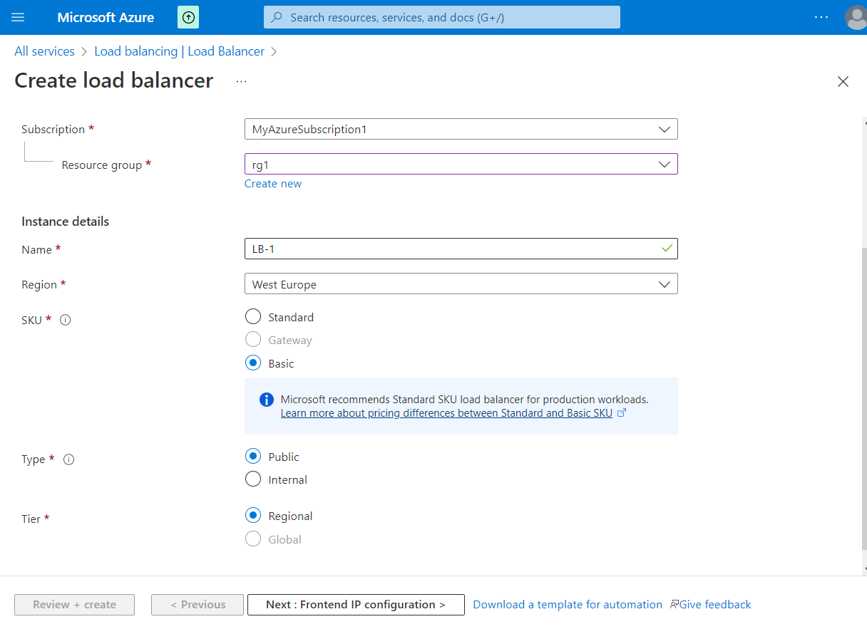867x629 pixels.
Task: Click the green checkmark in Name field
Action: pyautogui.click(x=667, y=249)
